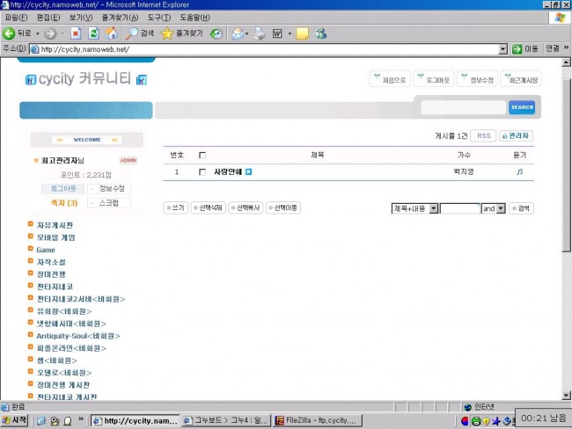This screenshot has height=429, width=572.
Task: Refresh the page with the toolbar icon
Action: 93,33
